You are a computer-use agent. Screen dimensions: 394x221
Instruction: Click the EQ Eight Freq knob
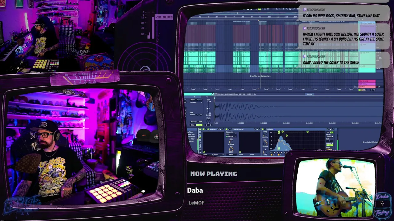265,134
